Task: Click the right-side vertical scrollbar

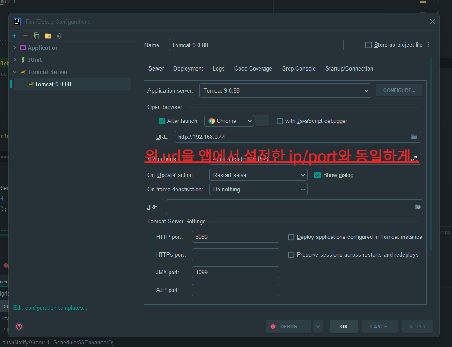Action: coord(431,154)
